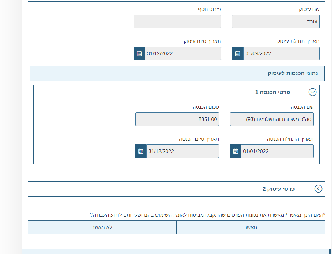Click the פרטי הכנסה 1 title text
Image resolution: width=332 pixels, height=254 pixels.
point(272,92)
